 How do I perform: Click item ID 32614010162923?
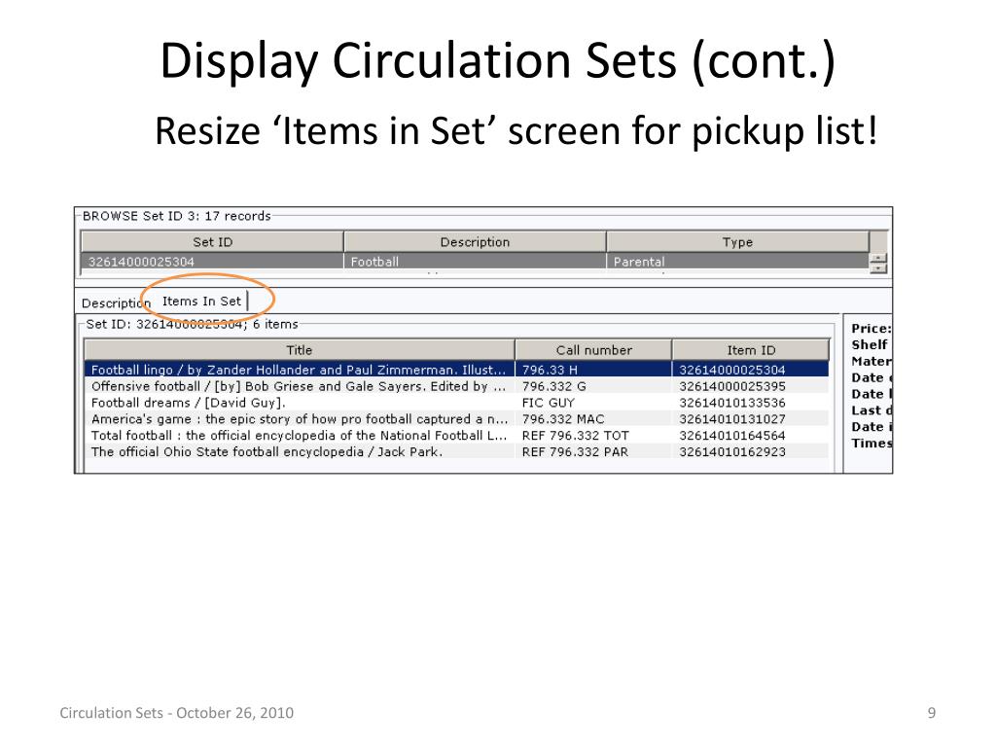(750, 452)
